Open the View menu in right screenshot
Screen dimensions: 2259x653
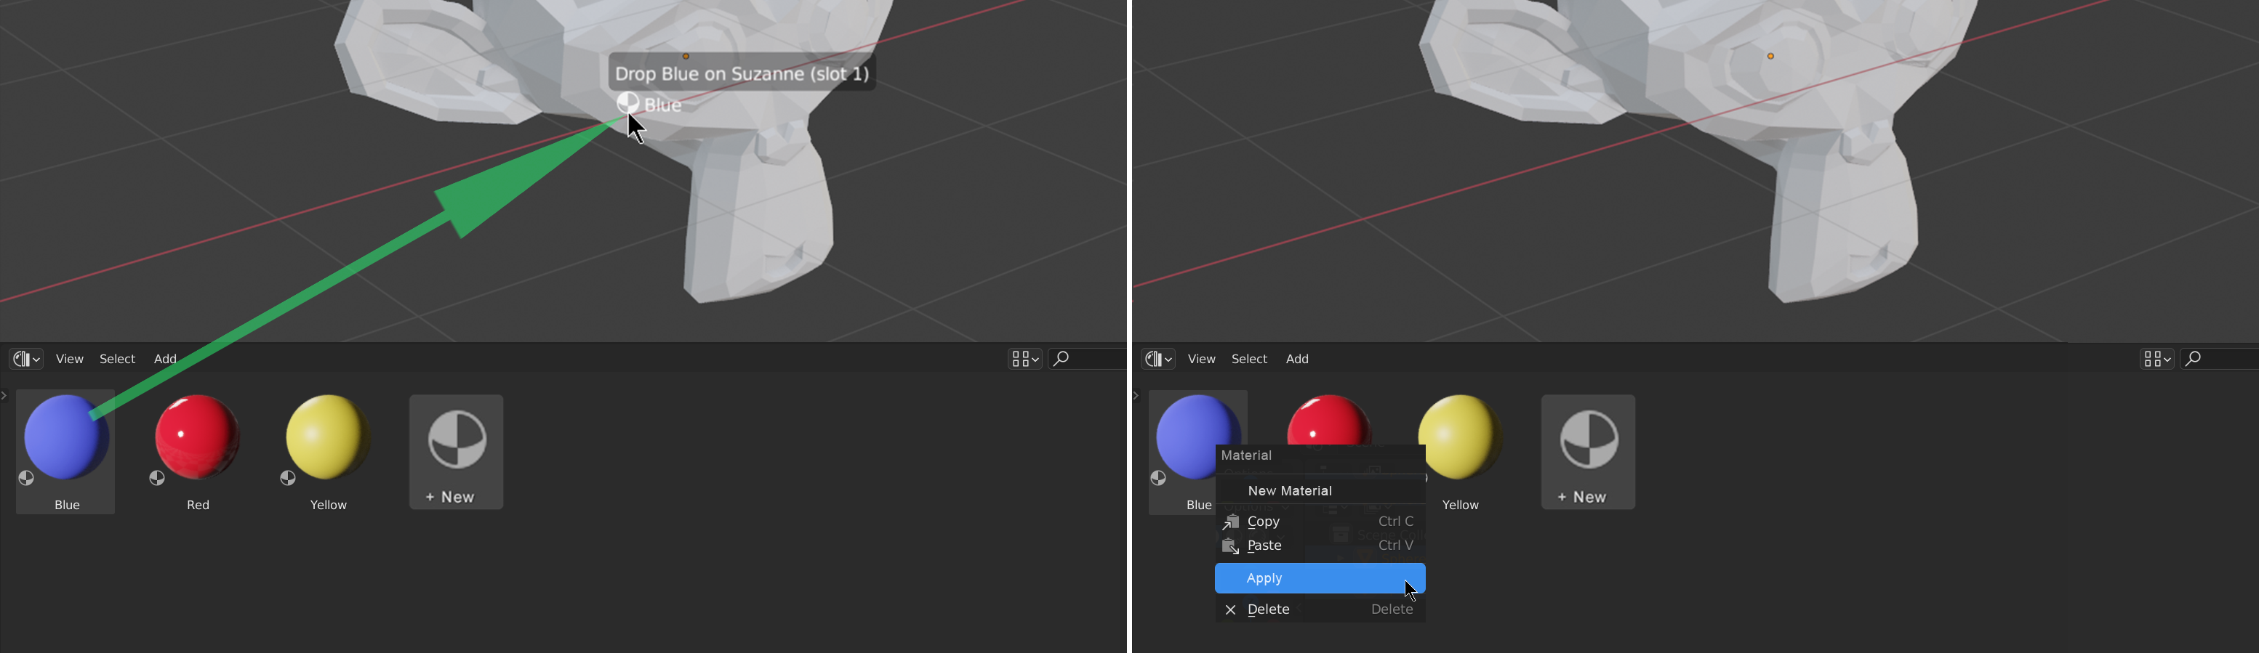[1201, 359]
